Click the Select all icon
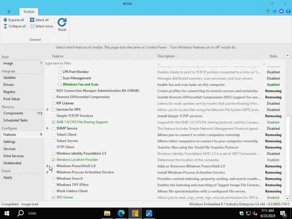This screenshot has width=292, height=219. pyautogui.click(x=32, y=20)
